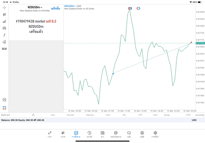Image resolution: width=205 pixels, height=143 pixels.
Task: Open the candlestick chart type icon
Action: pos(4,14)
